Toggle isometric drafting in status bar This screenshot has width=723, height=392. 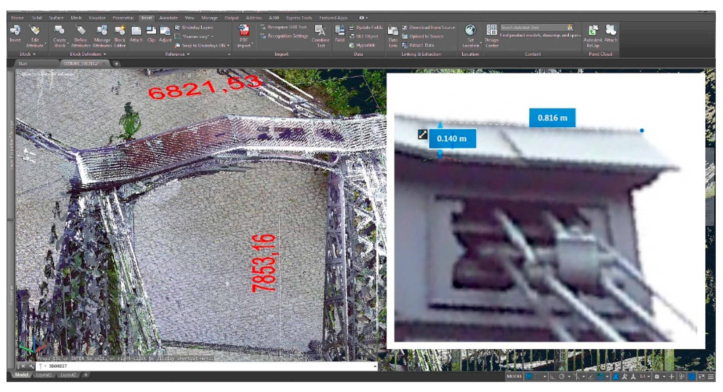point(576,376)
